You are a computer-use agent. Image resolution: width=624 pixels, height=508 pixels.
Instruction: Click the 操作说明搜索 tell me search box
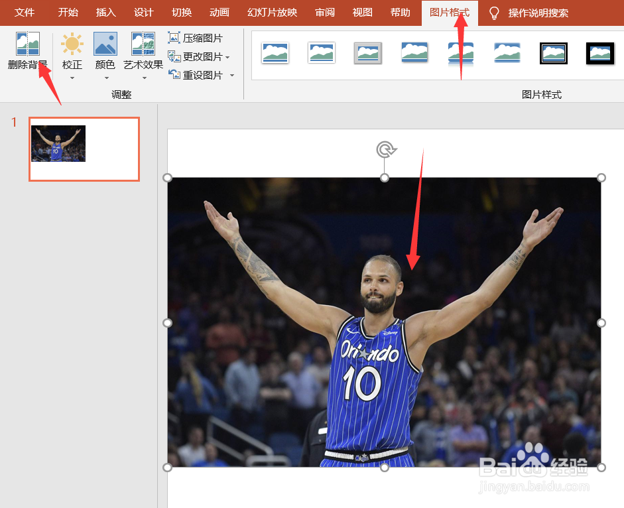pyautogui.click(x=538, y=13)
